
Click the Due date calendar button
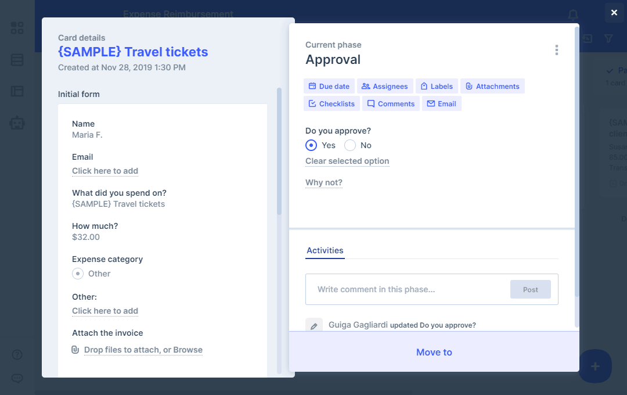pyautogui.click(x=329, y=87)
